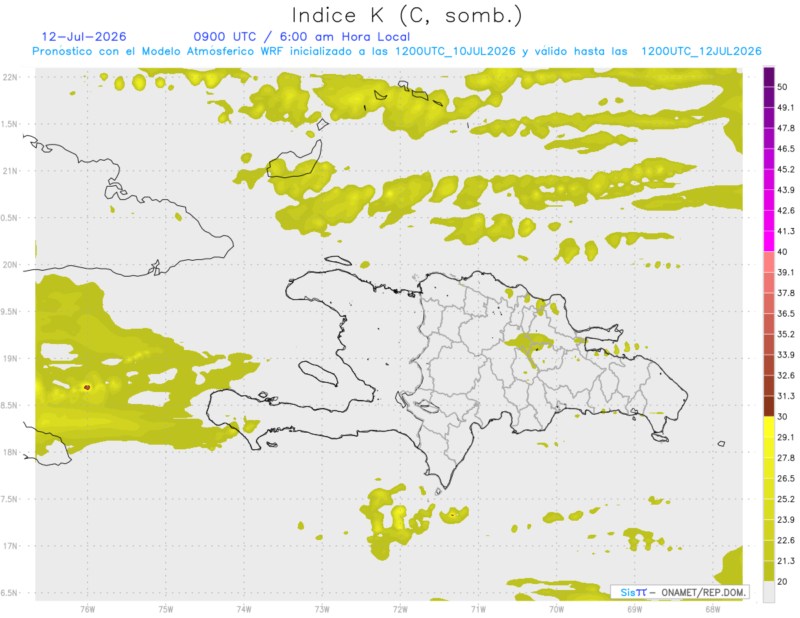Image resolution: width=800 pixels, height=618 pixels.
Task: Click the latitude axis label '17N'
Action: coord(10,546)
